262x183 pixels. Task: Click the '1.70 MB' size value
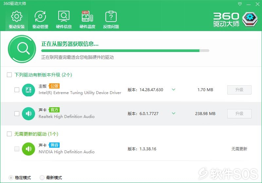[205, 90]
